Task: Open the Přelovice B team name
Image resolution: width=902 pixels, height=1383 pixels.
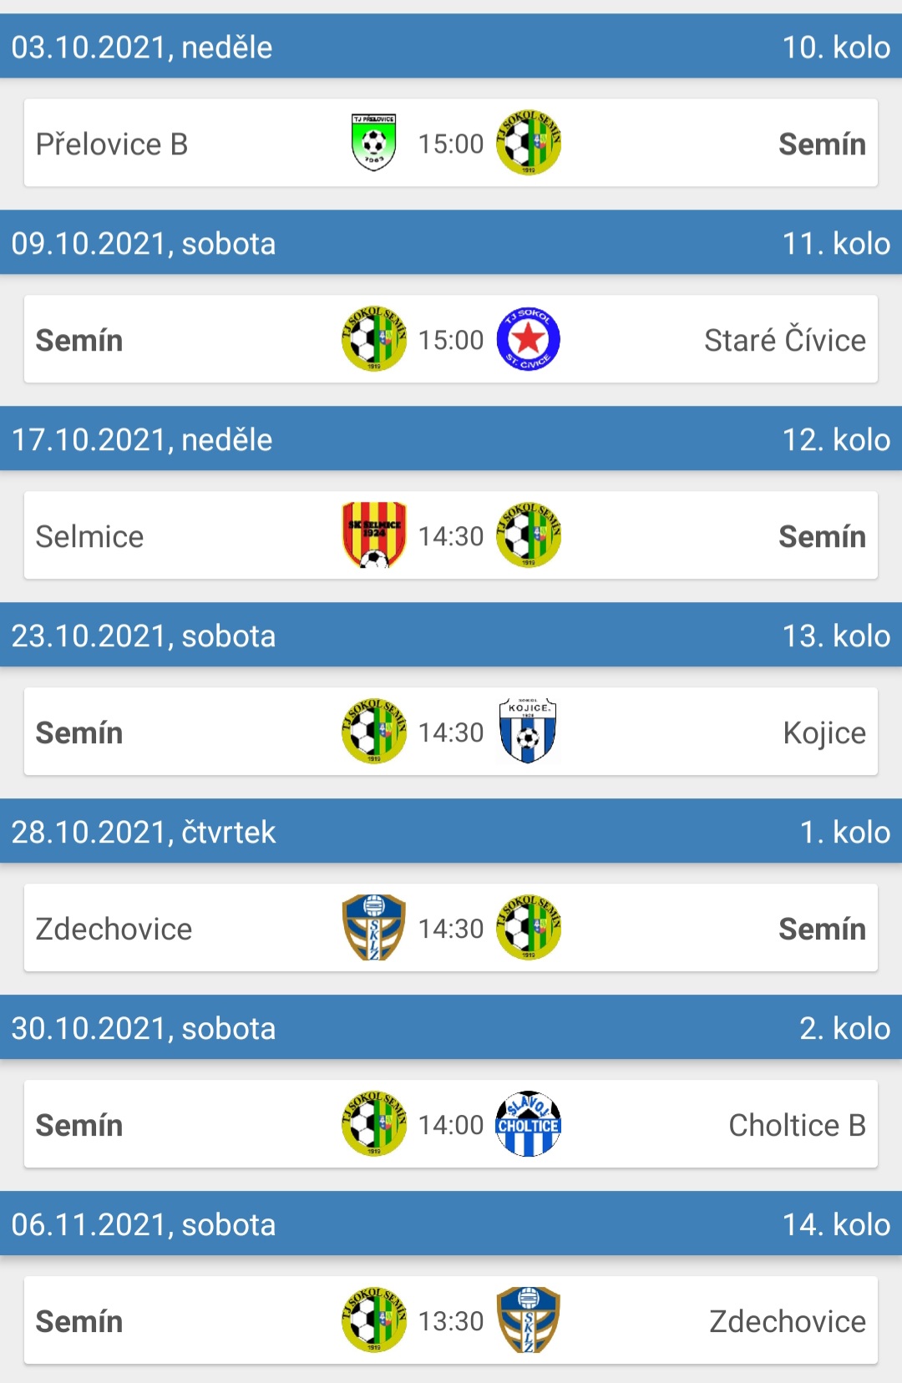Action: (112, 144)
